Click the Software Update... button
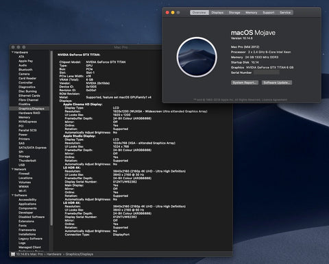 pos(277,83)
